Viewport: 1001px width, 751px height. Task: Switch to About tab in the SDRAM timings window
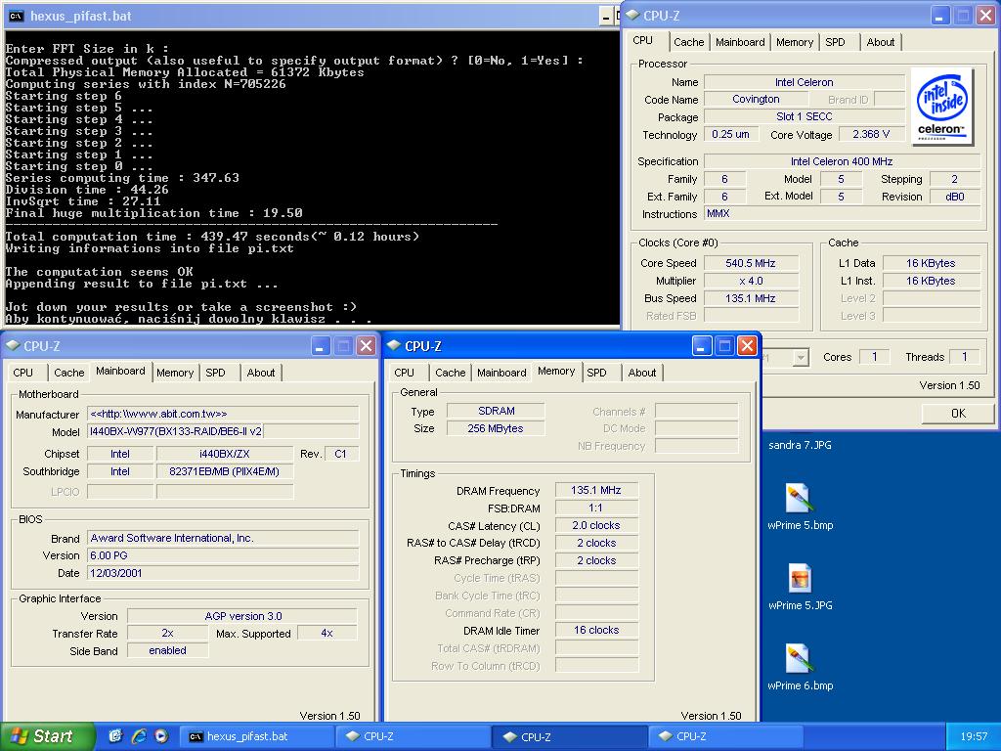click(641, 373)
